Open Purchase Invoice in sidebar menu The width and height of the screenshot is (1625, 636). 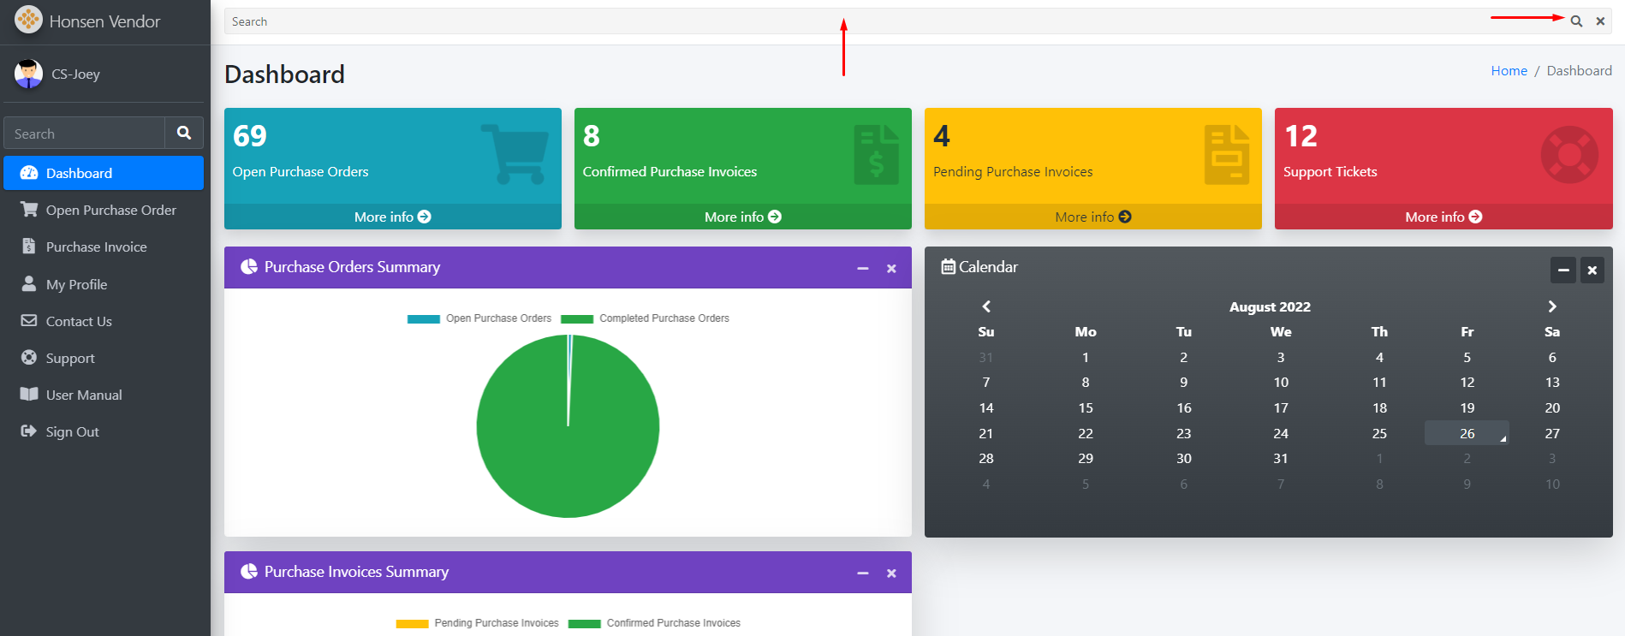(x=96, y=247)
